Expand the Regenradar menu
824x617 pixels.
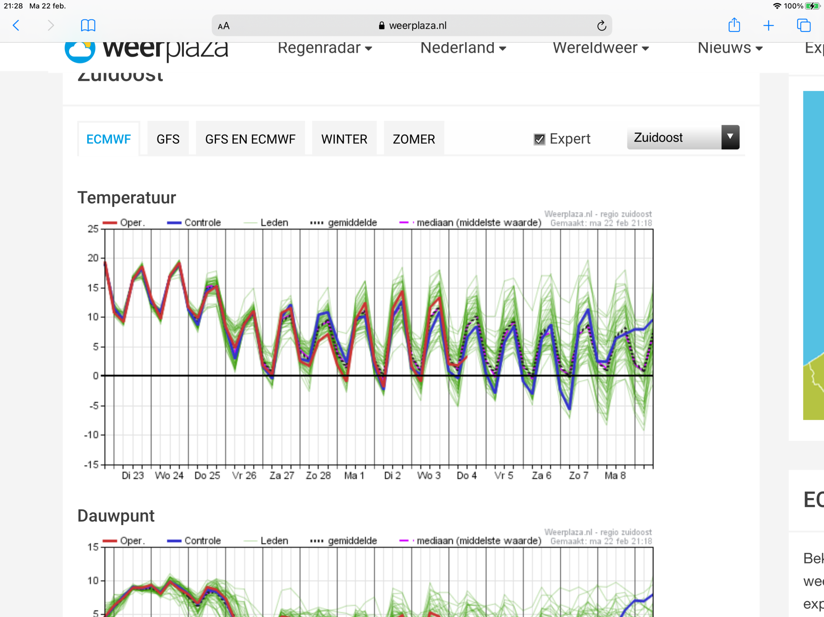tap(324, 48)
